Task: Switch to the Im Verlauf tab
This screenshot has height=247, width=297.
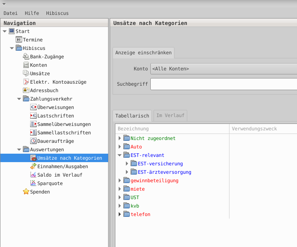Action: (x=170, y=116)
